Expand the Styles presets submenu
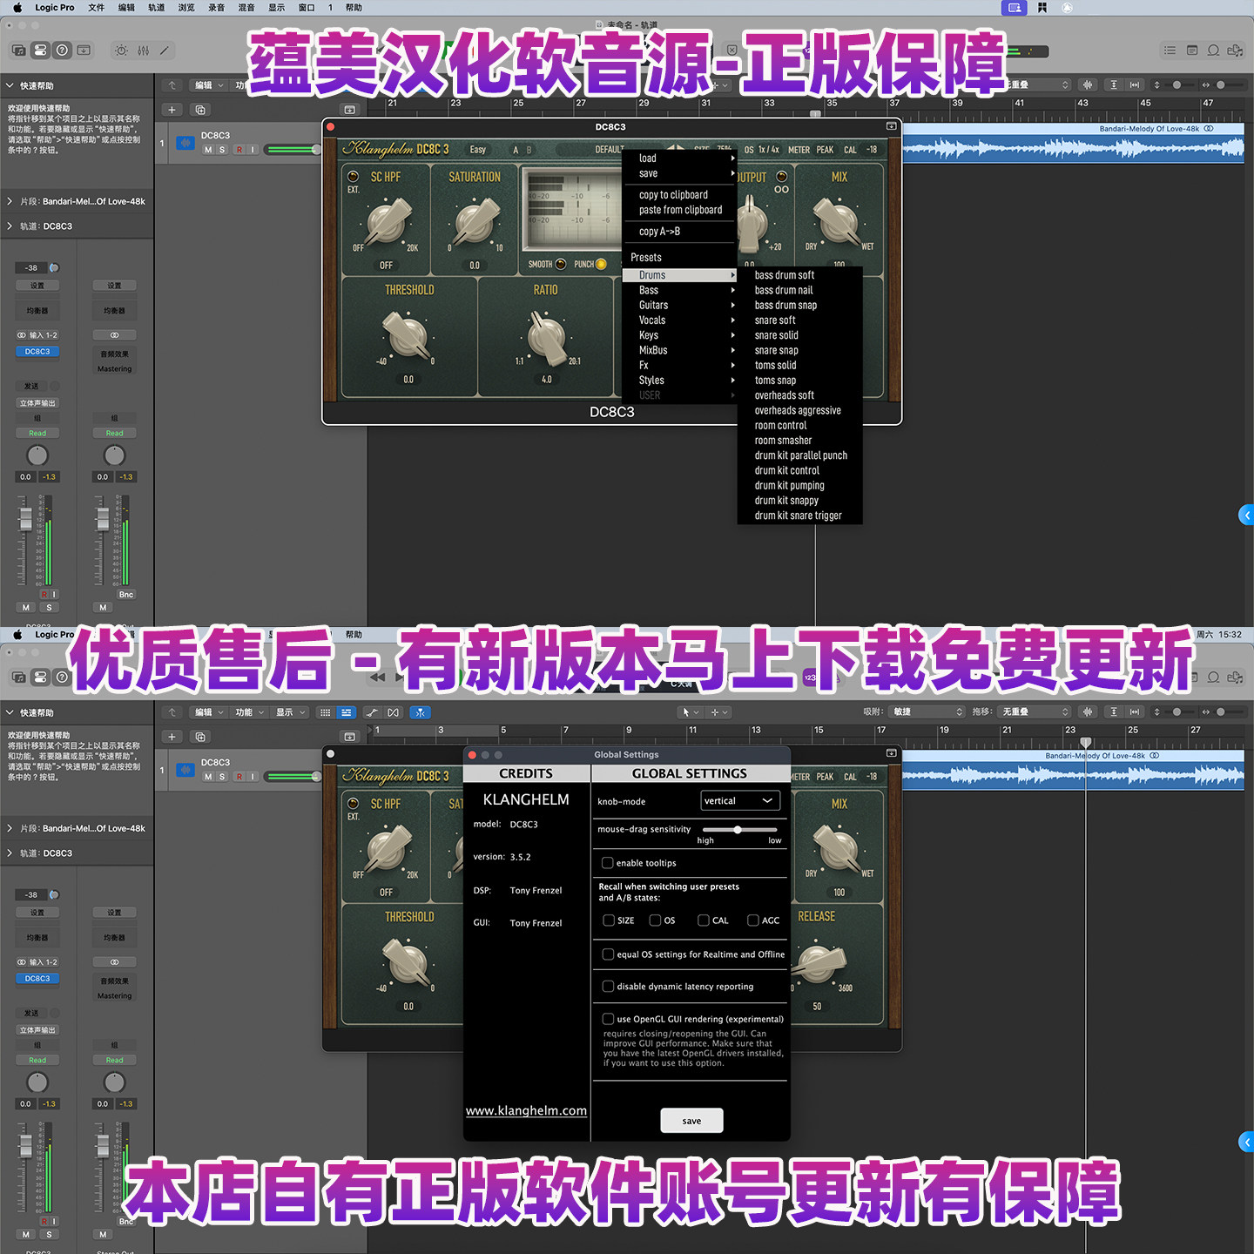Image resolution: width=1254 pixels, height=1254 pixels. click(x=680, y=381)
